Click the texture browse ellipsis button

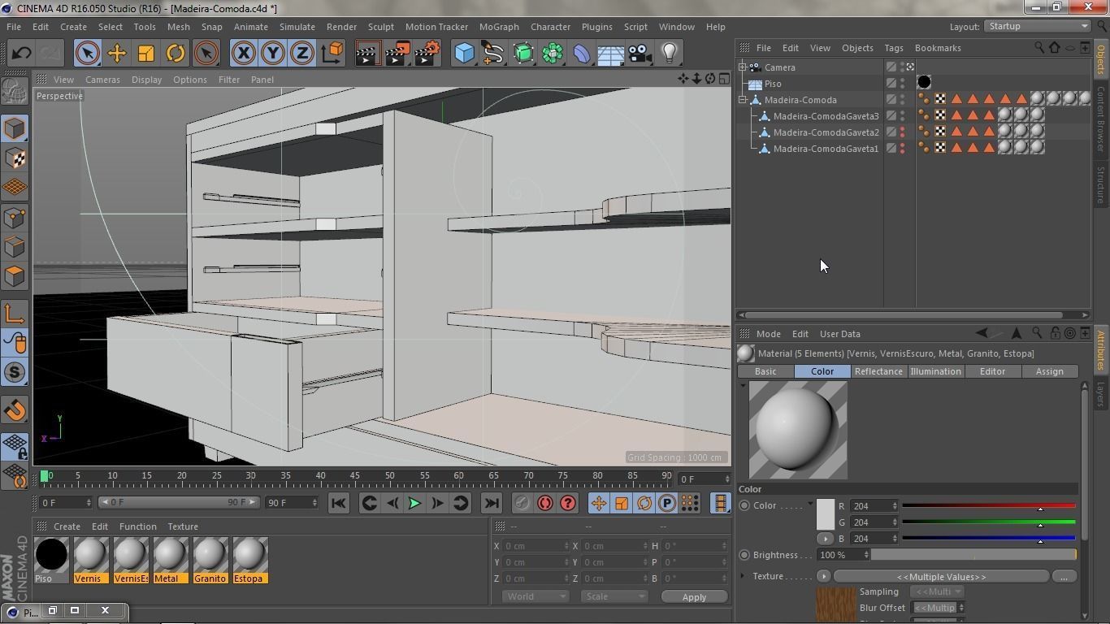tap(1064, 576)
